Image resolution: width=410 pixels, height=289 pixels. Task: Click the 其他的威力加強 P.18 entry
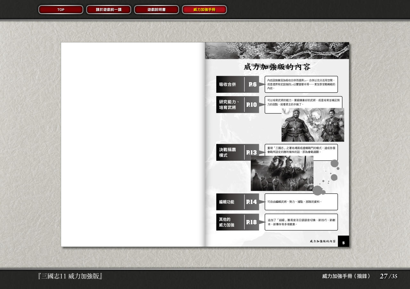coord(238,222)
